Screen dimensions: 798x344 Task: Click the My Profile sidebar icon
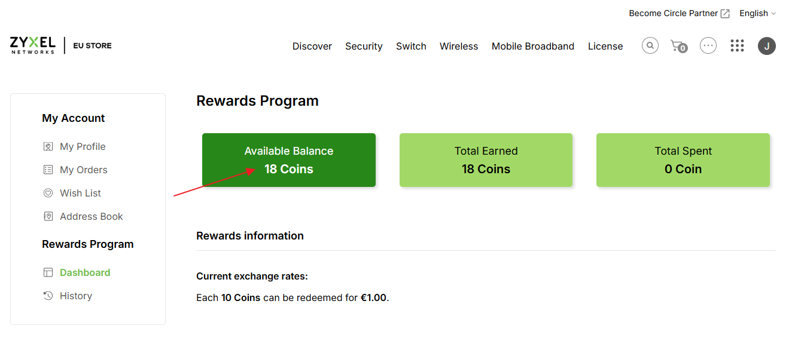[48, 146]
